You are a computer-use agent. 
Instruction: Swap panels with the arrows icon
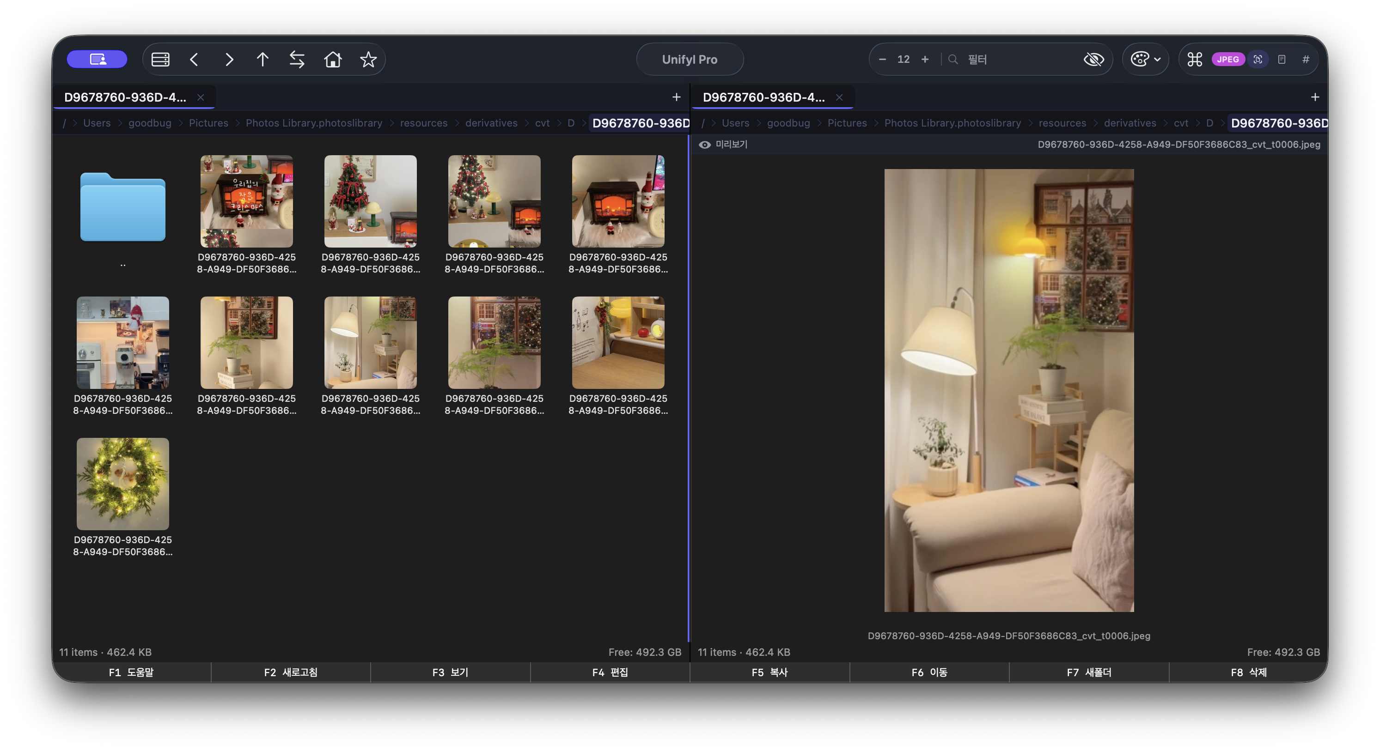(297, 60)
